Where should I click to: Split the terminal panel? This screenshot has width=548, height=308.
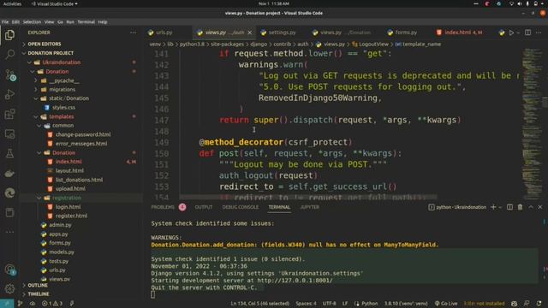pos(510,207)
